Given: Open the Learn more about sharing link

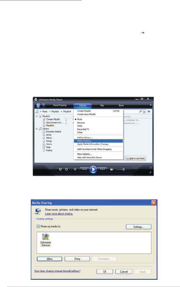Looking at the screenshot, I should [59, 214].
